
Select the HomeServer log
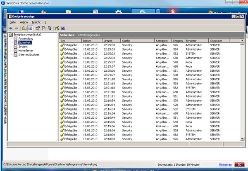26,51
